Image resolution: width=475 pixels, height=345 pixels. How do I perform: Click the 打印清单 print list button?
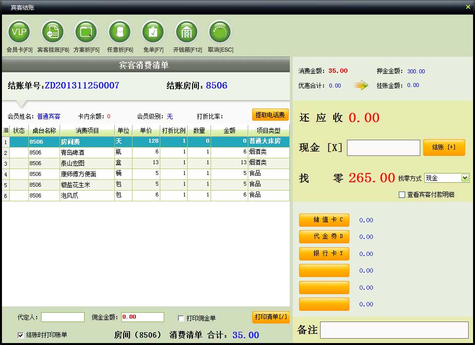point(270,317)
